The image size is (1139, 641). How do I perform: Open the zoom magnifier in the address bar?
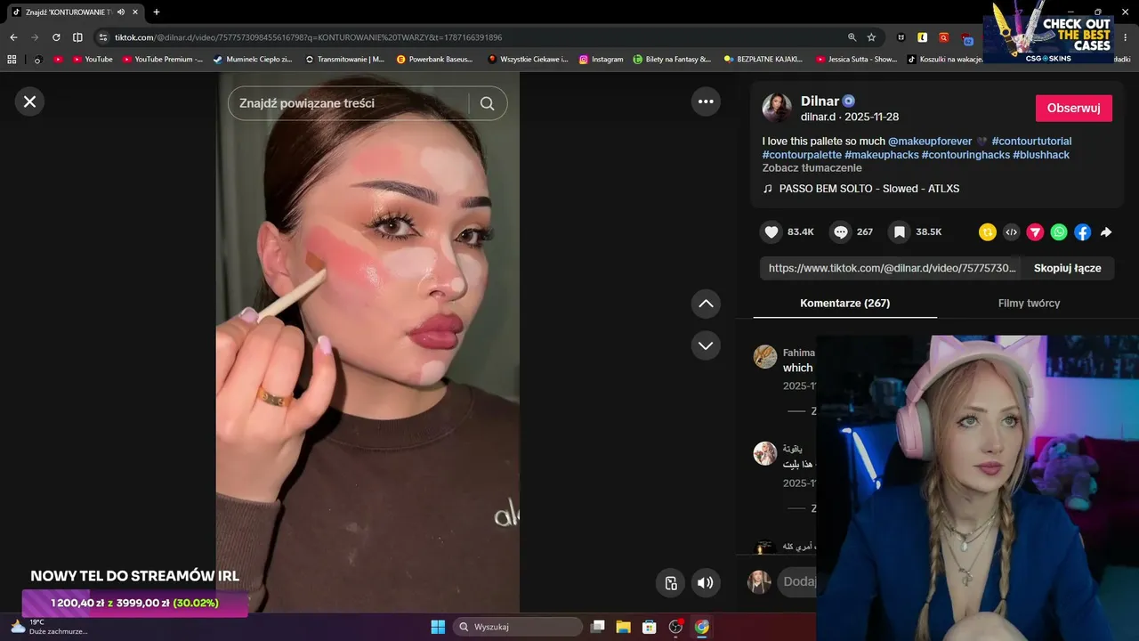(x=852, y=37)
